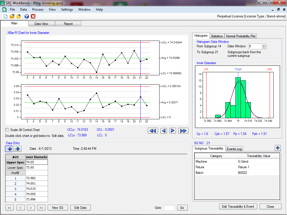This screenshot has height=215, width=287.
Task: Select the Normal Probability Plot tab
Action: click(241, 36)
